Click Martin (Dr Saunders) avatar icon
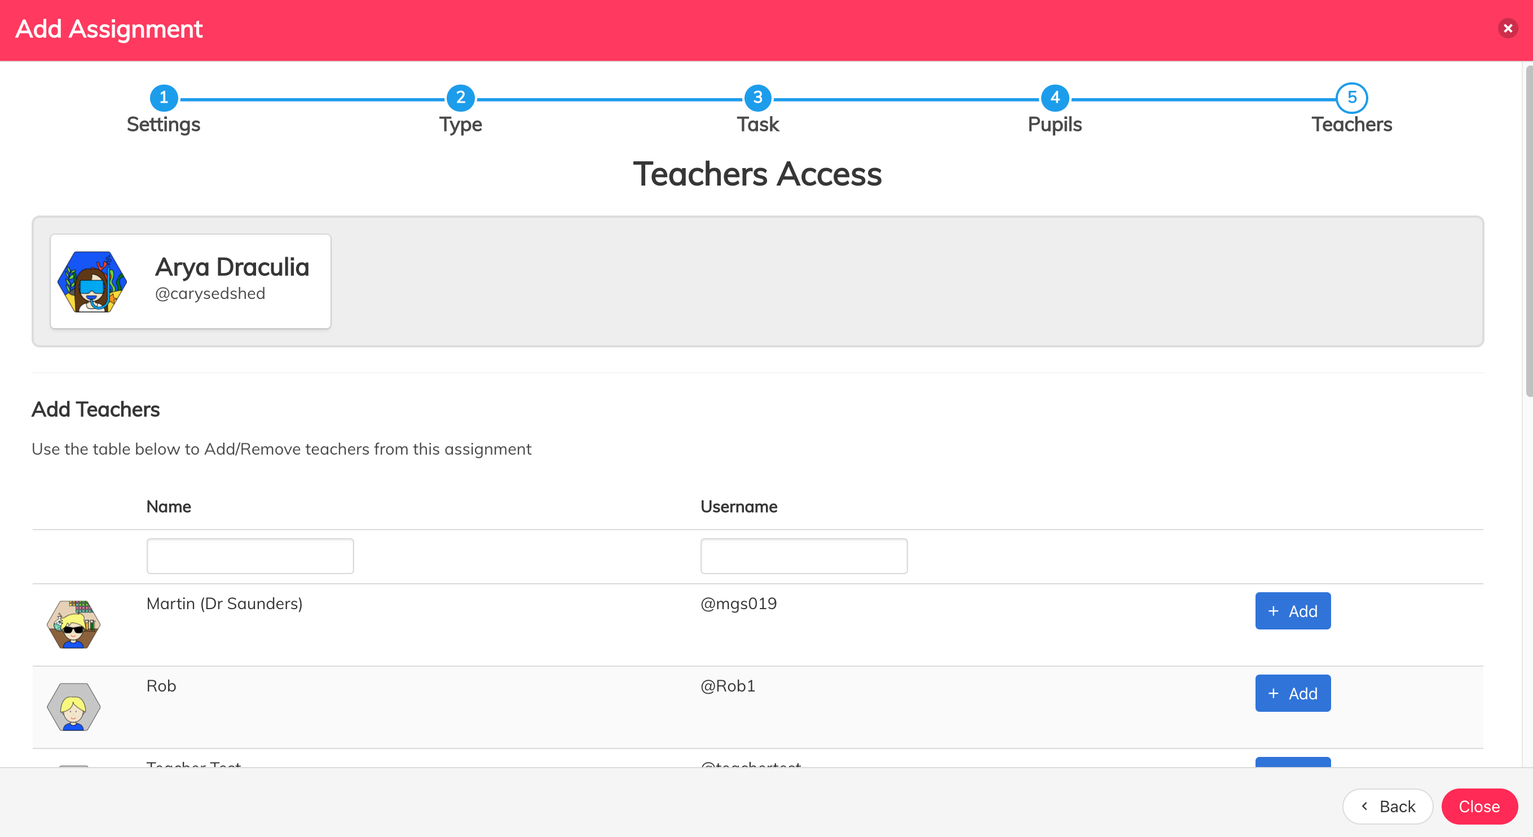Image resolution: width=1533 pixels, height=837 pixels. (x=74, y=624)
